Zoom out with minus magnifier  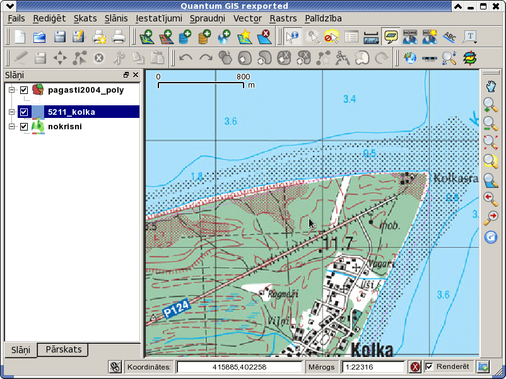[490, 124]
